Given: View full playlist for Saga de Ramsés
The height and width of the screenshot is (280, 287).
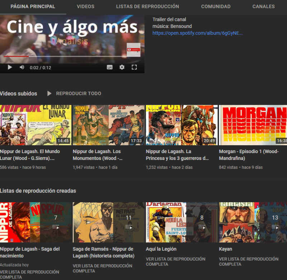Looking at the screenshot, I should point(103,268).
